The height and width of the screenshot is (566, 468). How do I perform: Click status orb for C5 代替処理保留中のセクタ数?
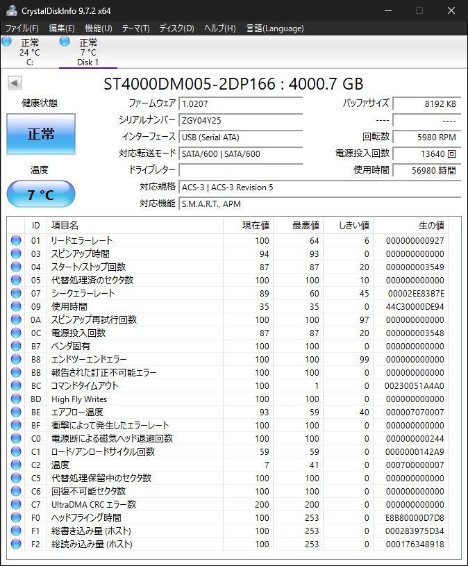(16, 478)
